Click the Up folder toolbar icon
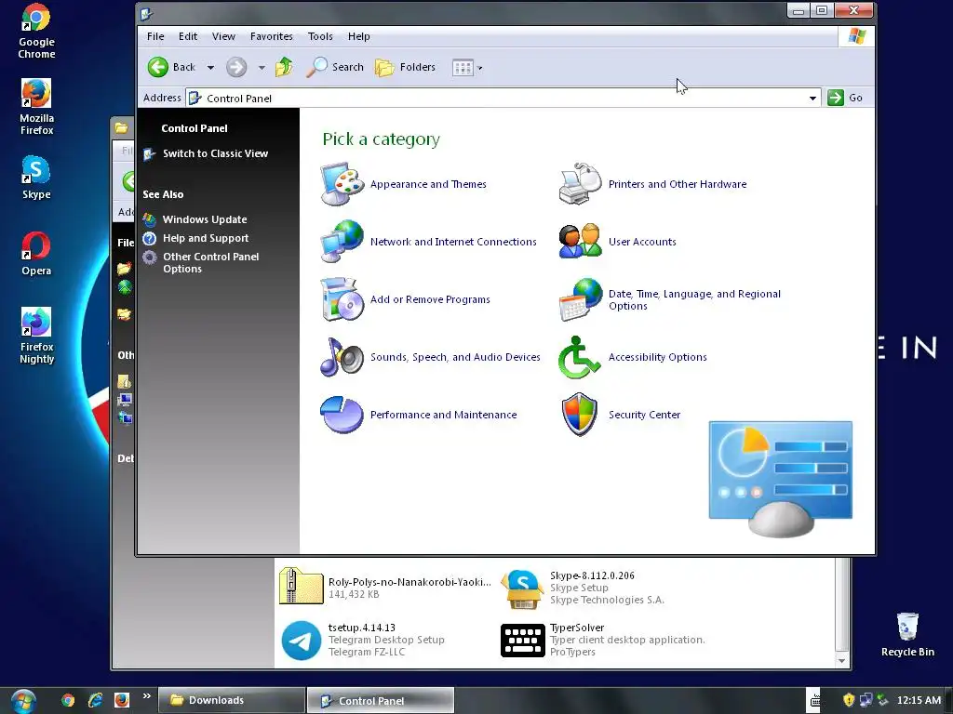This screenshot has height=714, width=953. coord(284,67)
